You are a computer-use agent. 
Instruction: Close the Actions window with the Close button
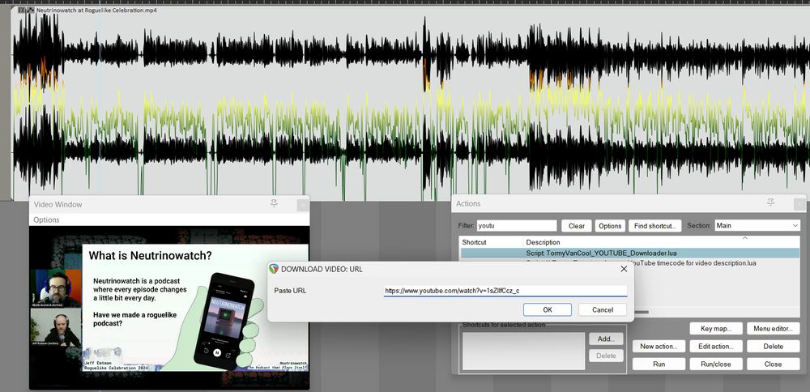click(773, 364)
